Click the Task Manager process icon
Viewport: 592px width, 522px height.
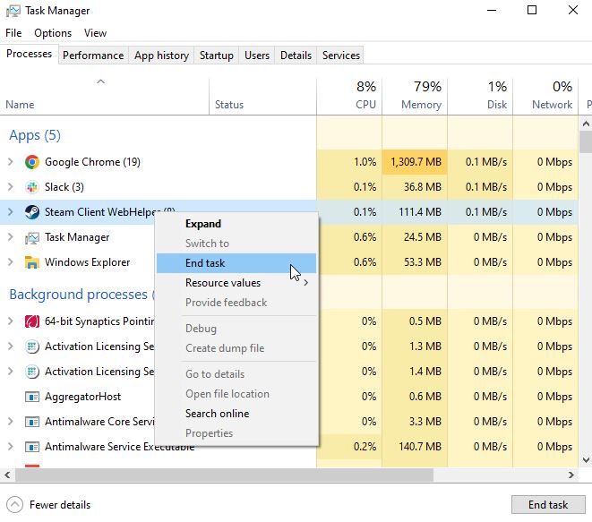point(32,237)
